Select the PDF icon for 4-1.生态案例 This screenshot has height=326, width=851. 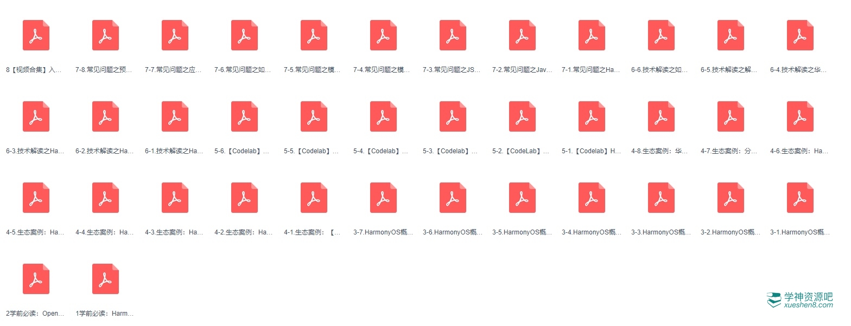314,198
